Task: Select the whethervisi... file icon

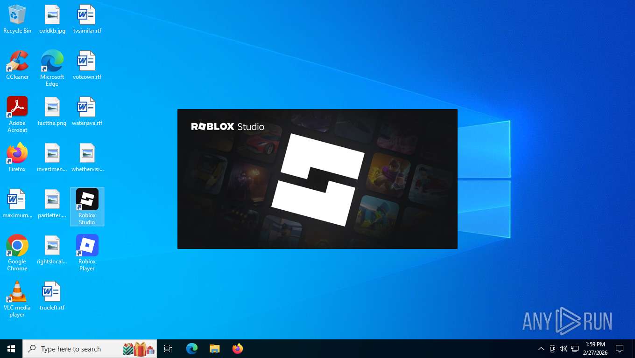Action: pyautogui.click(x=87, y=158)
